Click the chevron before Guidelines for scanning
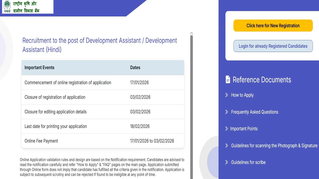The width and height of the screenshot is (319, 179). pyautogui.click(x=226, y=146)
